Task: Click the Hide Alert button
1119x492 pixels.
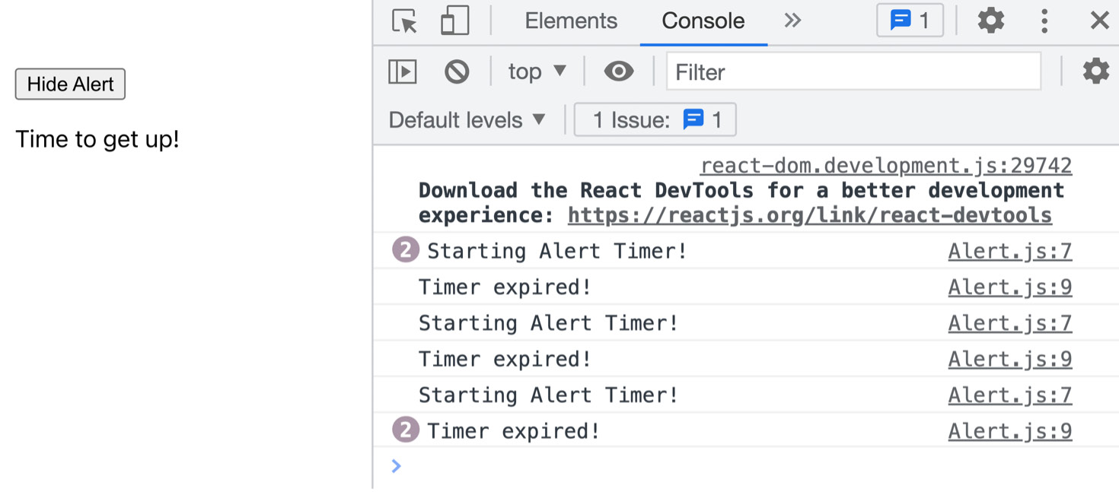Action: pyautogui.click(x=70, y=84)
